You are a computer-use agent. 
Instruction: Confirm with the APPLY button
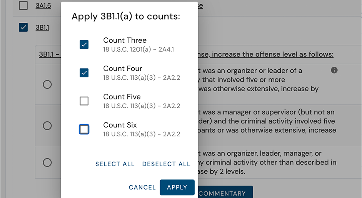[177, 188]
